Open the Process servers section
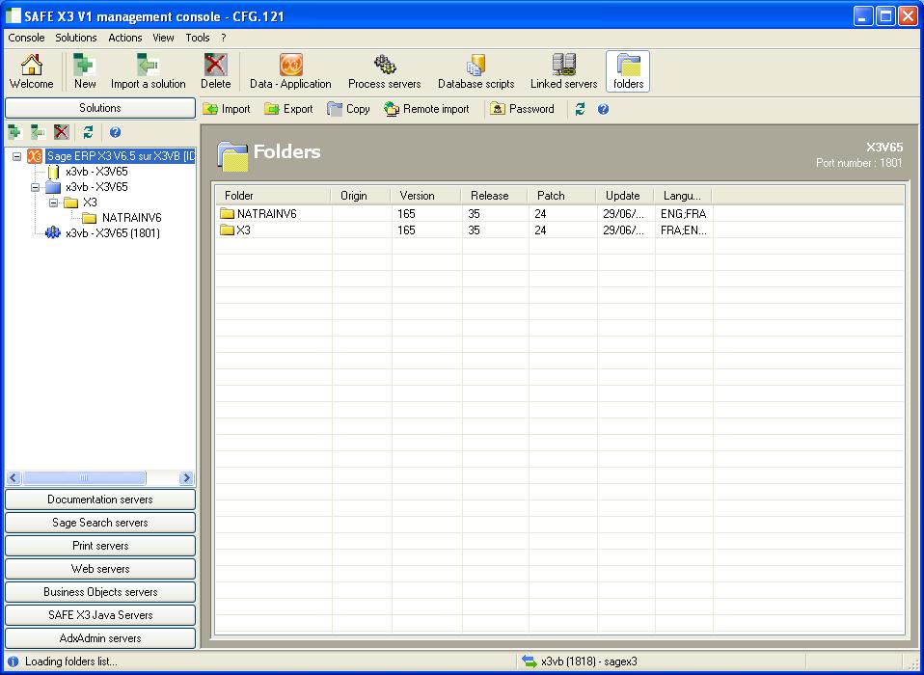Viewport: 924px width, 675px height. click(384, 71)
